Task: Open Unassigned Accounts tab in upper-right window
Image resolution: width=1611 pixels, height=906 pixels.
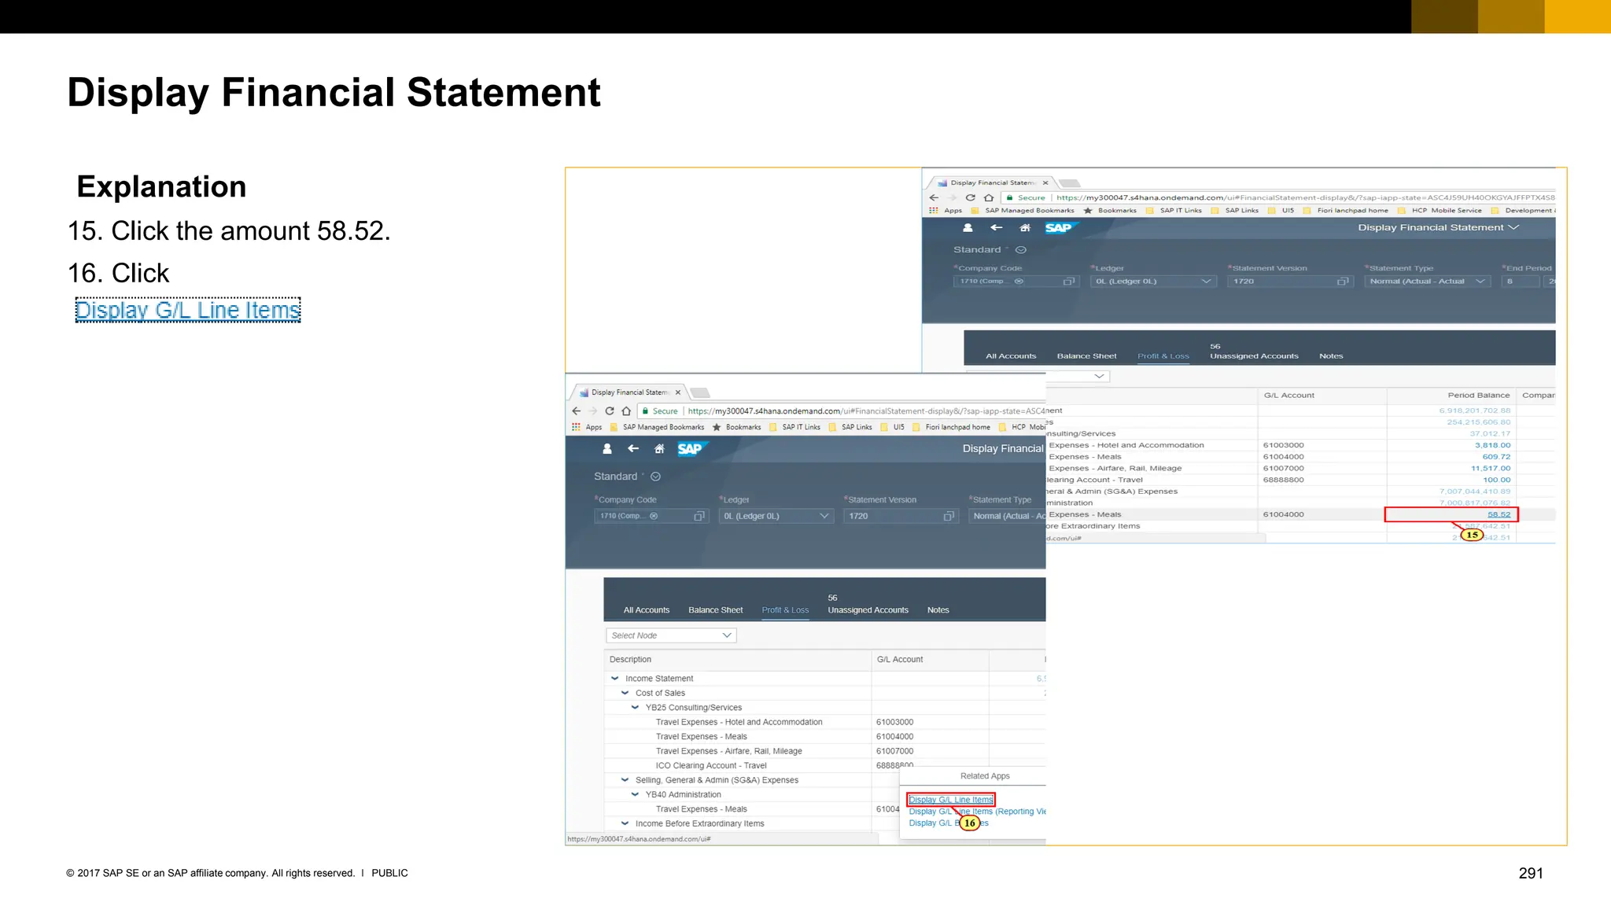Action: tap(1254, 352)
